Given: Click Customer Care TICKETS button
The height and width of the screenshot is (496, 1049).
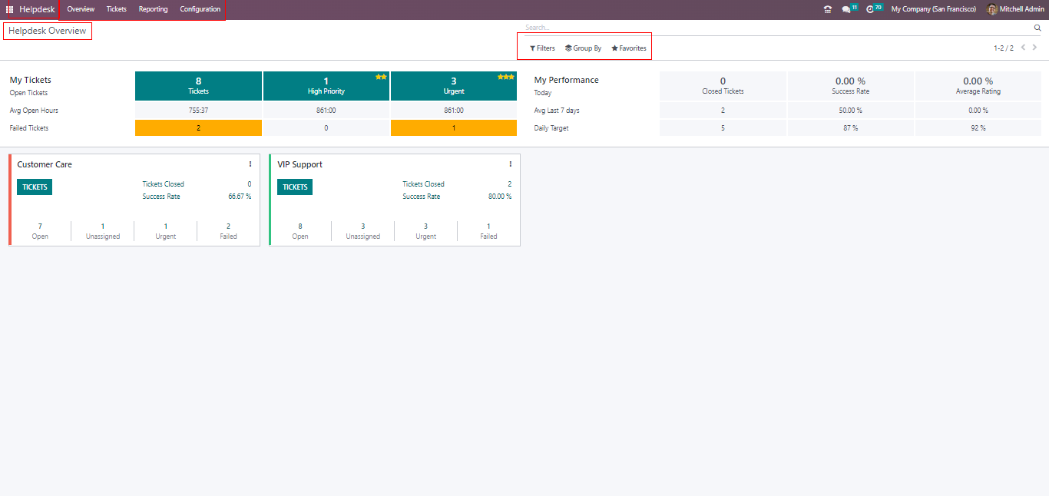Looking at the screenshot, I should click(35, 187).
